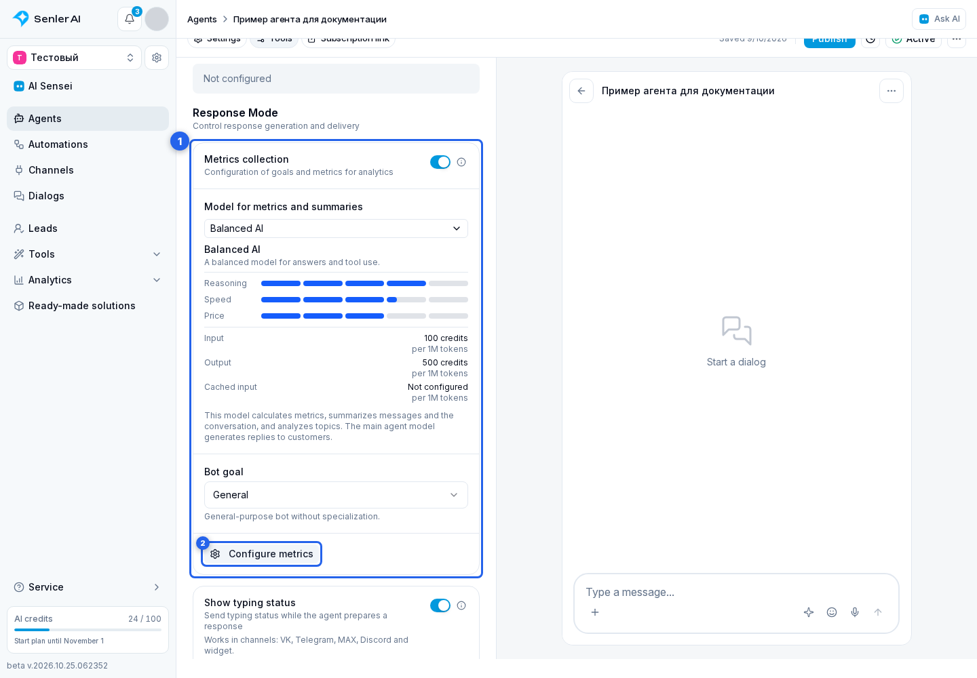The width and height of the screenshot is (977, 678).
Task: Expand the Service sidebar menu
Action: (88, 587)
